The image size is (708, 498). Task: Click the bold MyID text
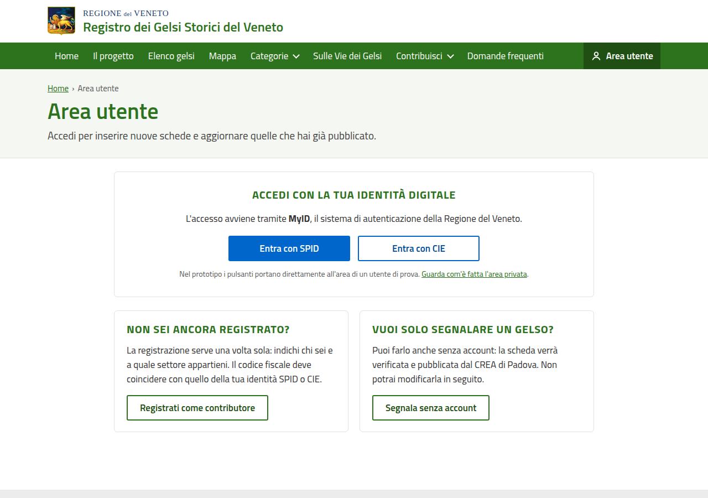(299, 219)
